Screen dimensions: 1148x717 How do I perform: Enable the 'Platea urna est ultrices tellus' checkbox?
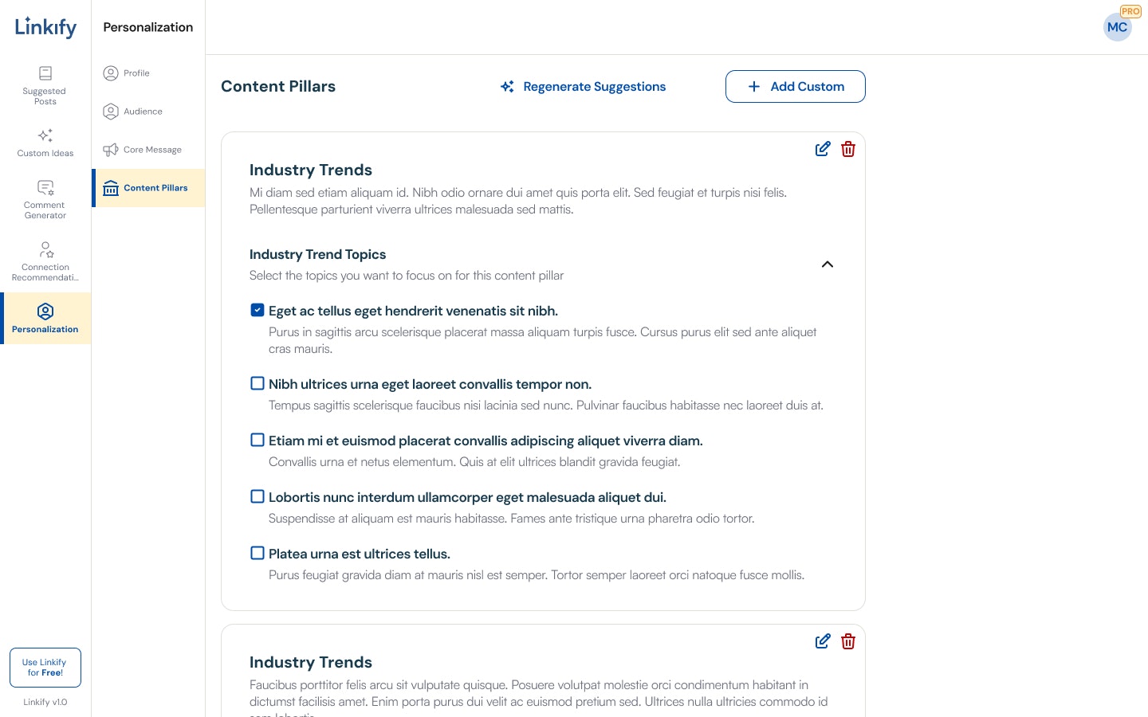click(258, 553)
